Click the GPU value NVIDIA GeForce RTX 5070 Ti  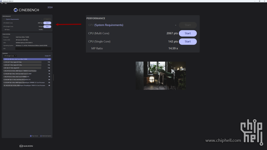(24, 43)
